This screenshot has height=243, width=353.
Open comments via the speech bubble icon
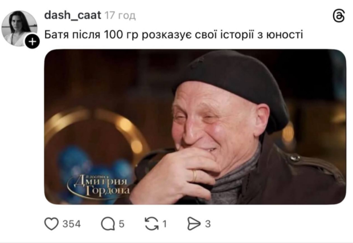pos(108,224)
